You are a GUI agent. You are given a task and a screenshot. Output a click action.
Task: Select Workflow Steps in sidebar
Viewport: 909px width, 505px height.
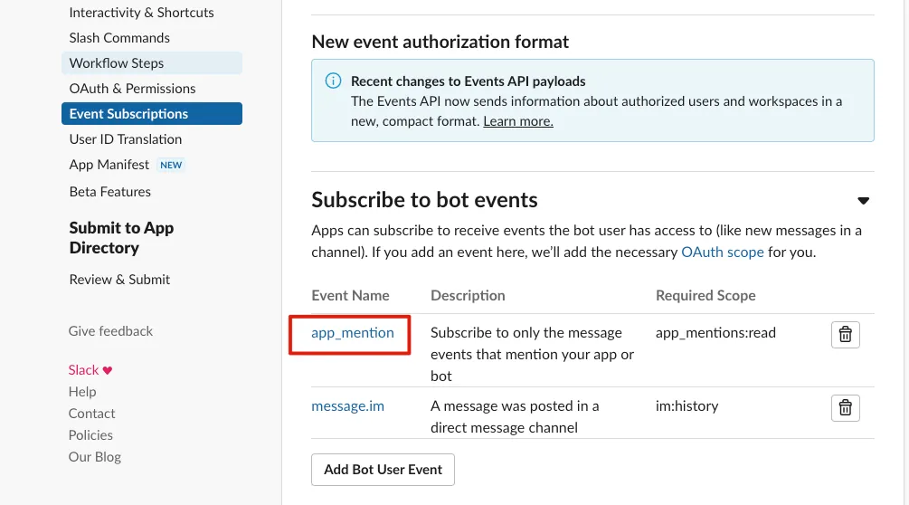[117, 63]
